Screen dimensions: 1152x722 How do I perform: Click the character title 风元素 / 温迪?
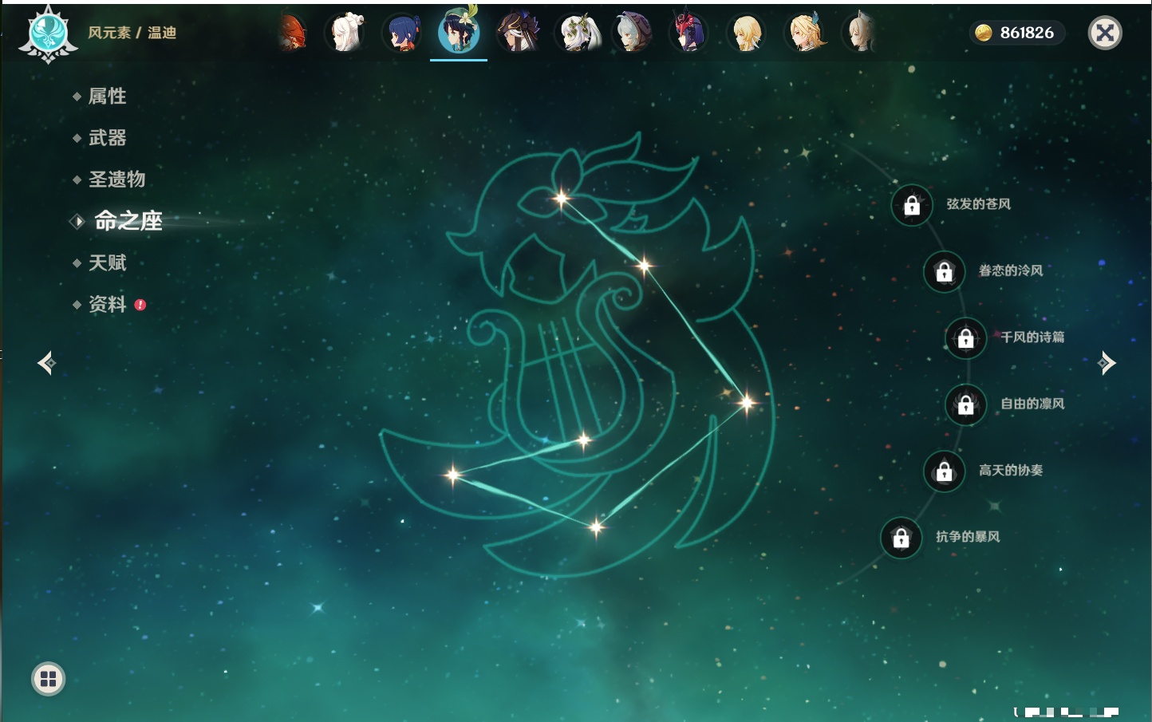132,33
